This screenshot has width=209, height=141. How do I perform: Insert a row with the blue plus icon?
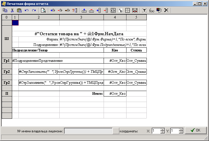[x=84, y=10]
